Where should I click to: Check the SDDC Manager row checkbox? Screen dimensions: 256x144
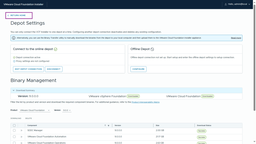[x=14, y=130]
